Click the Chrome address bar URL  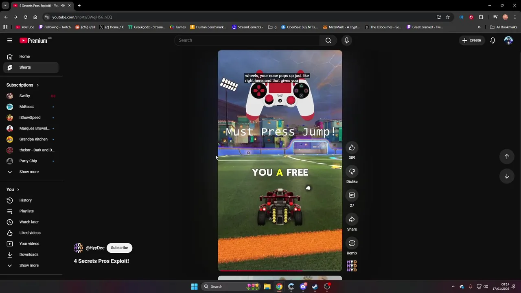[82, 17]
